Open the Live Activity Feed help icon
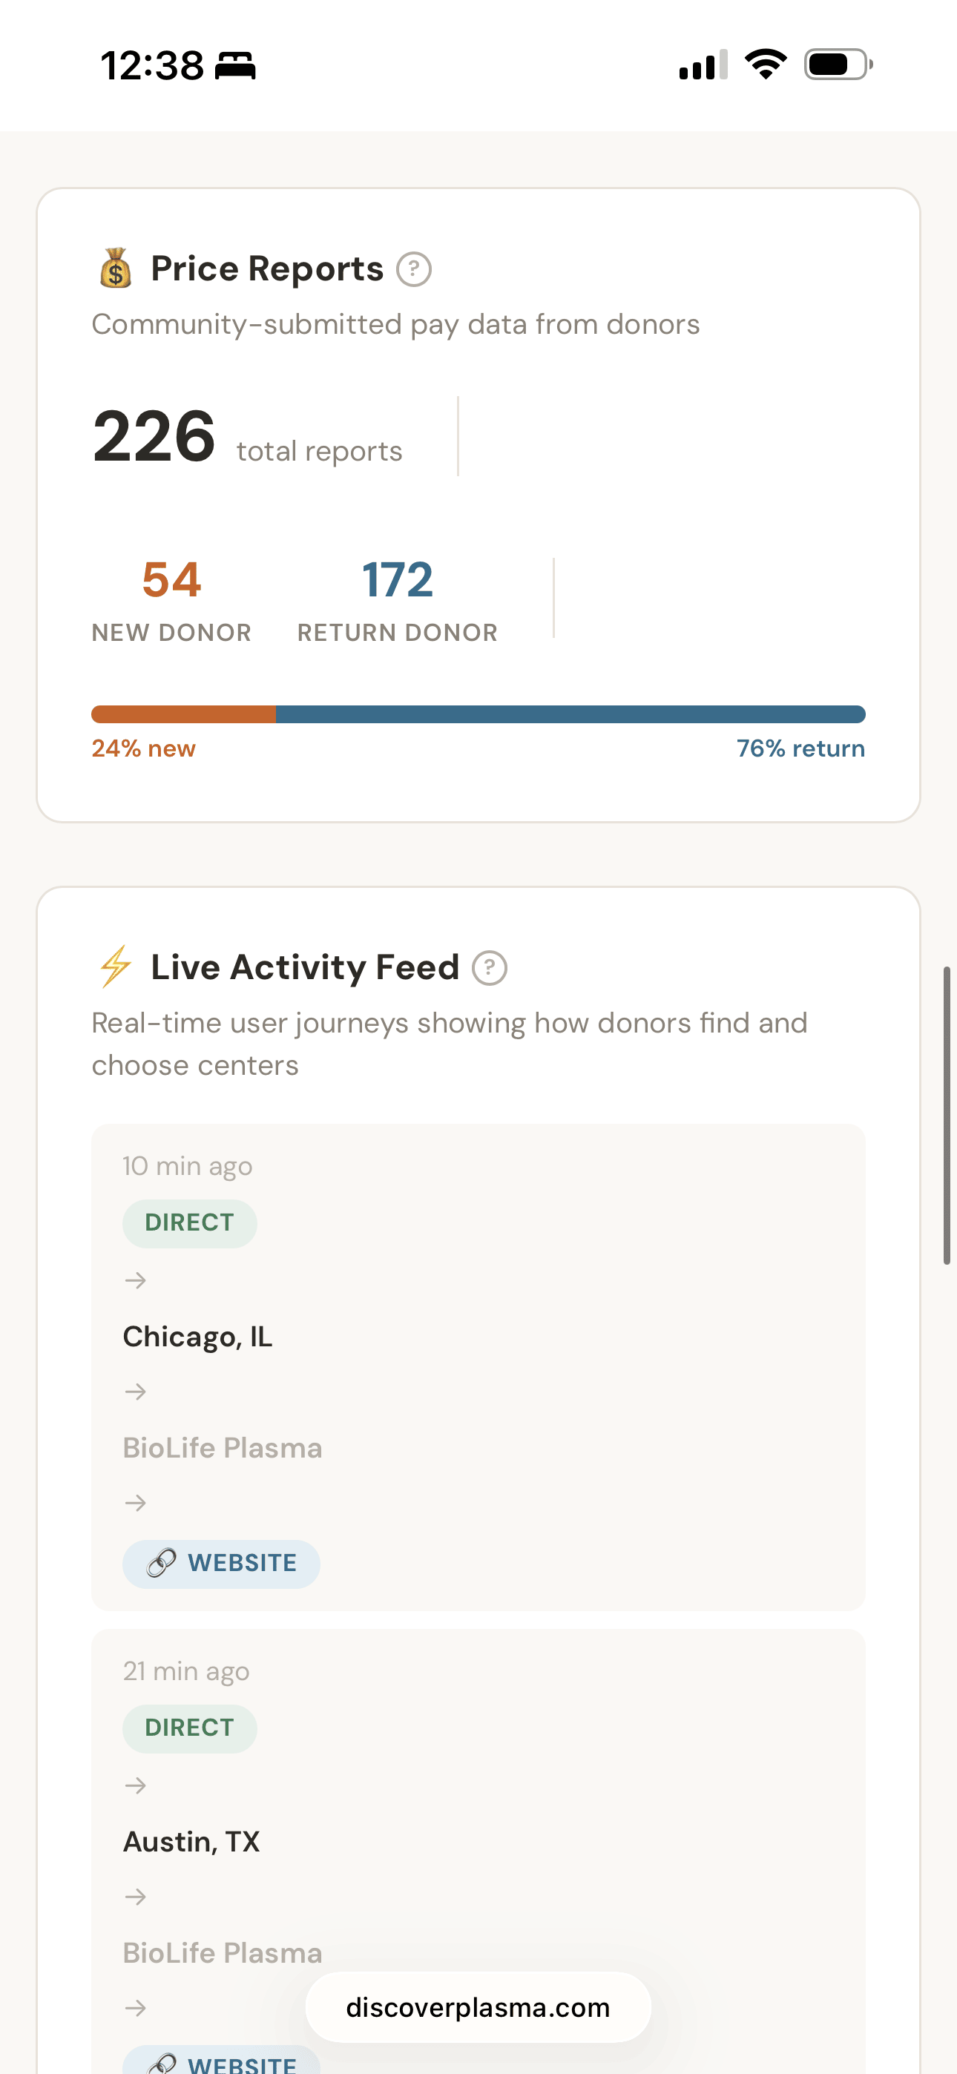 (490, 968)
